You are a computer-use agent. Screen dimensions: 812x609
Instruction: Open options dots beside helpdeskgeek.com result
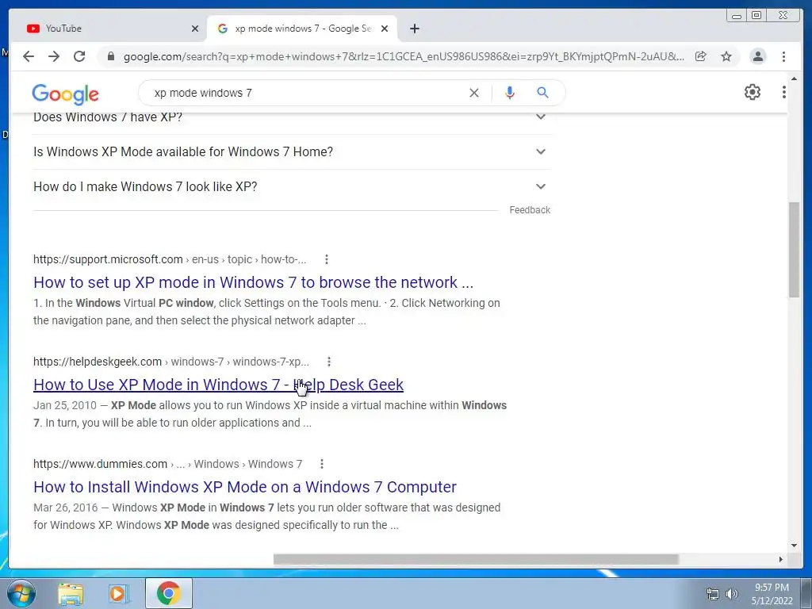[x=329, y=362]
